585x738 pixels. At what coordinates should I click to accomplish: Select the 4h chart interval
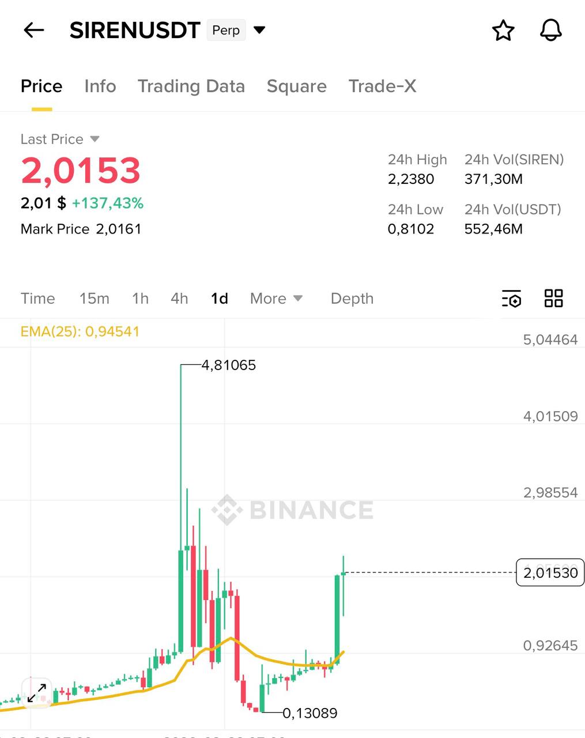(x=179, y=299)
